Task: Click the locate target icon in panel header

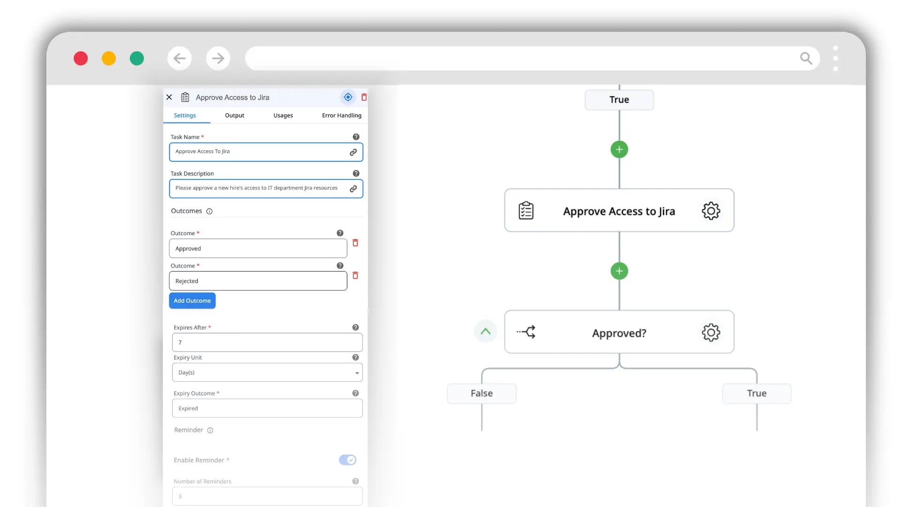Action: click(348, 97)
